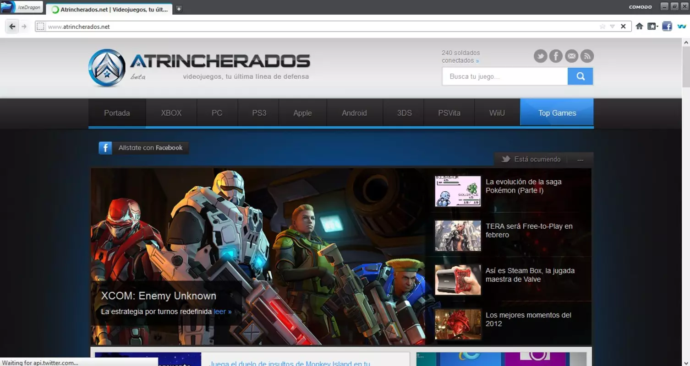
Task: Click the blue wavy toolbar extension icon
Action: point(682,27)
